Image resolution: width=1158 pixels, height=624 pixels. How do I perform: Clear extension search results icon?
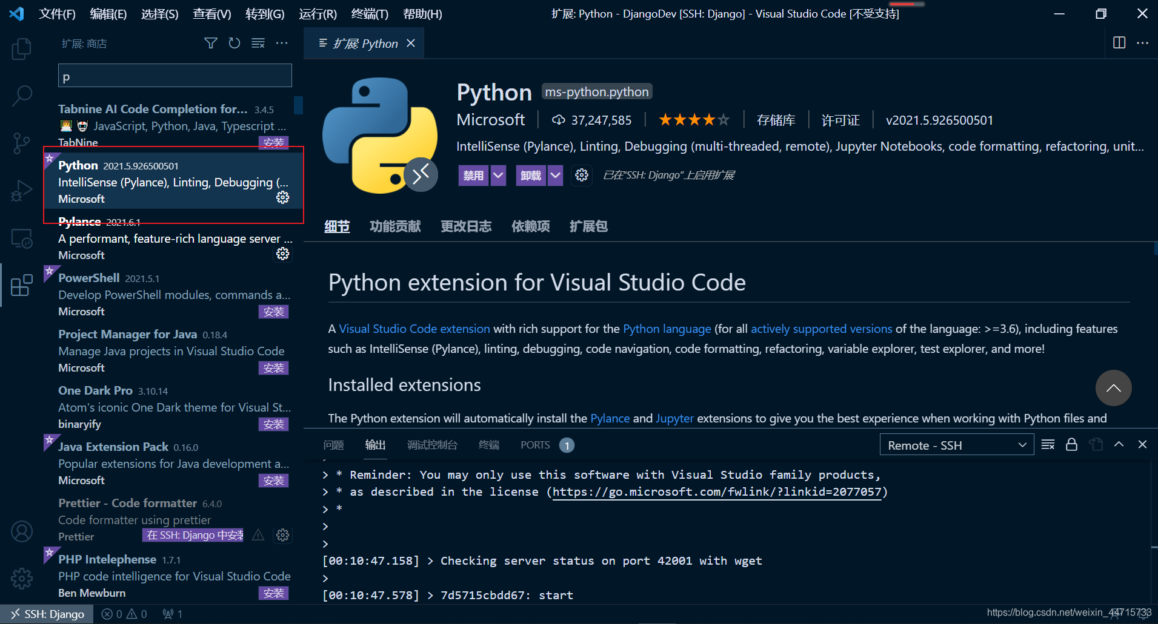(x=258, y=43)
